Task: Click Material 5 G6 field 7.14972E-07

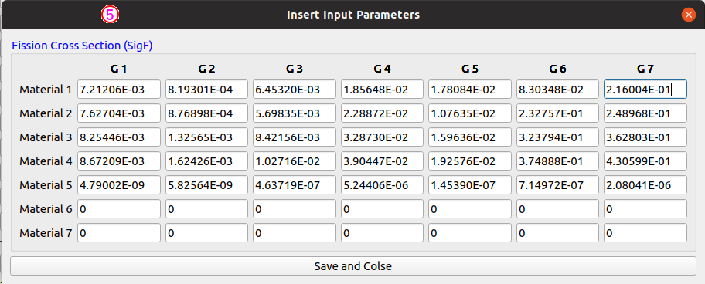Action: coord(557,185)
